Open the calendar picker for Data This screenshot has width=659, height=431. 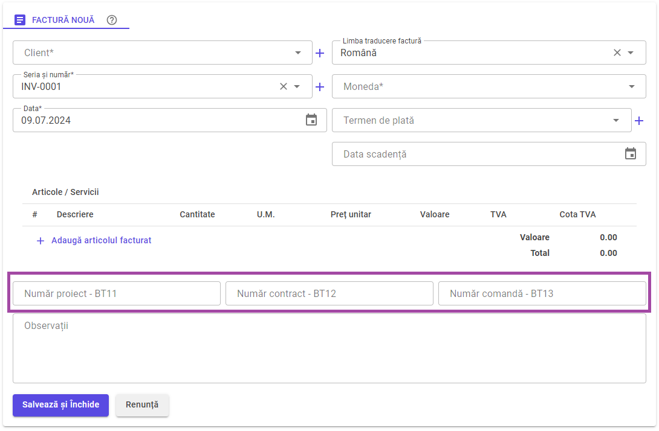(311, 120)
